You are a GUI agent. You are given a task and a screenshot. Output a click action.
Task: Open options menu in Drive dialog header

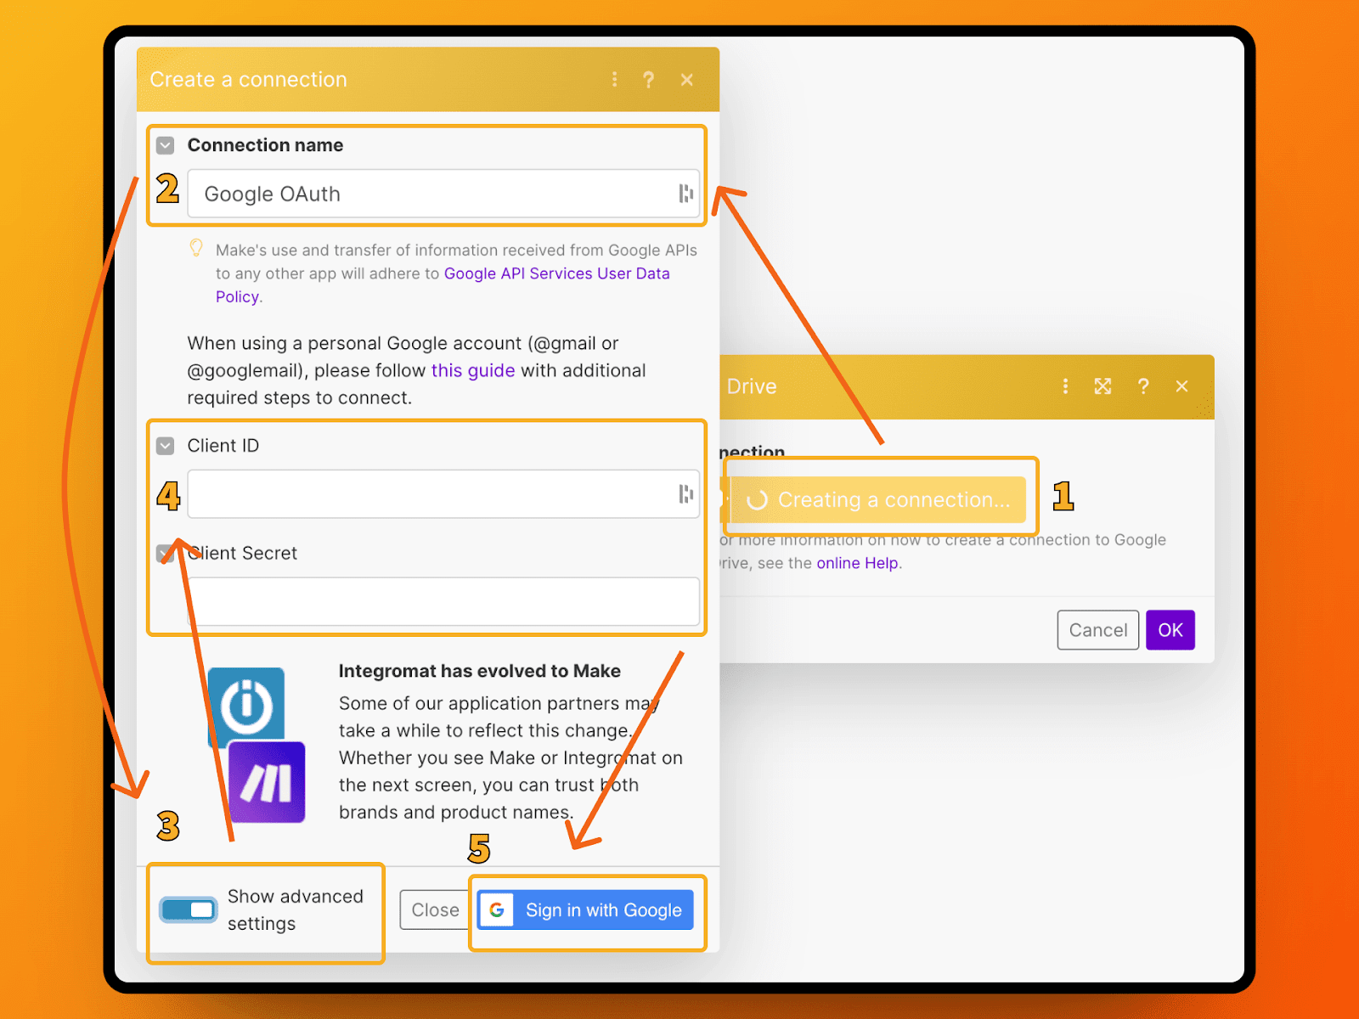1065,386
